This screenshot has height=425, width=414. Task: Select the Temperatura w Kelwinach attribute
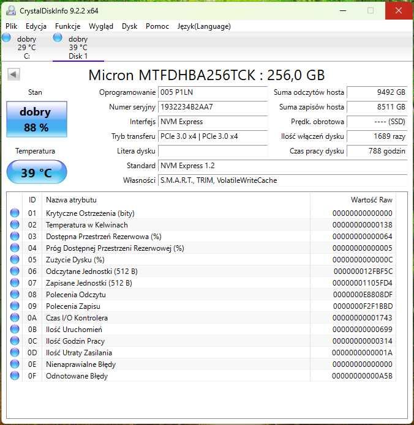(x=86, y=225)
